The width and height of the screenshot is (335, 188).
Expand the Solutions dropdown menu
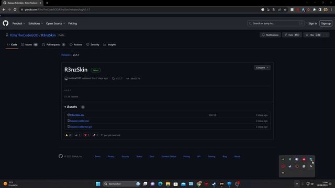36,23
